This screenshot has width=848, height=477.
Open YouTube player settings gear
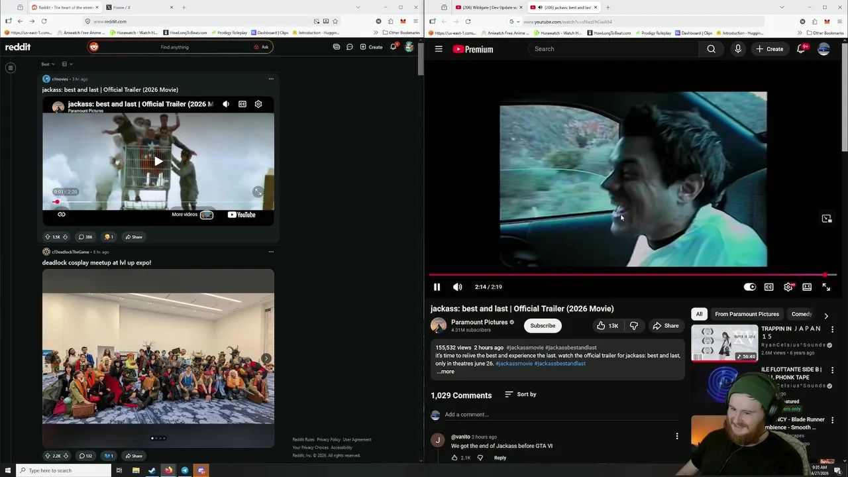coord(788,287)
